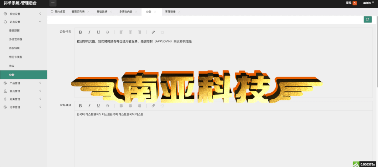Remove link in Chinese announcement editor
378x167 pixels.
pos(162,32)
